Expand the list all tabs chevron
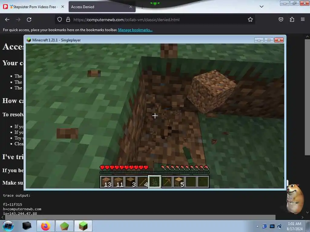The height and width of the screenshot is (232, 310). pyautogui.click(x=261, y=7)
